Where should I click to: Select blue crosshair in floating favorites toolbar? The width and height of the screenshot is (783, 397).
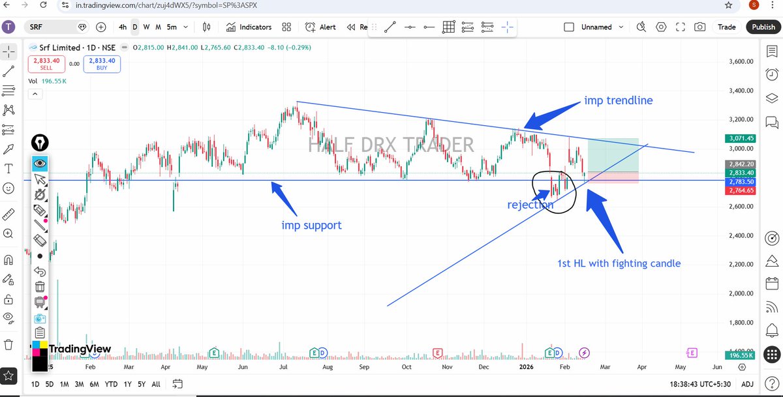pyautogui.click(x=507, y=27)
